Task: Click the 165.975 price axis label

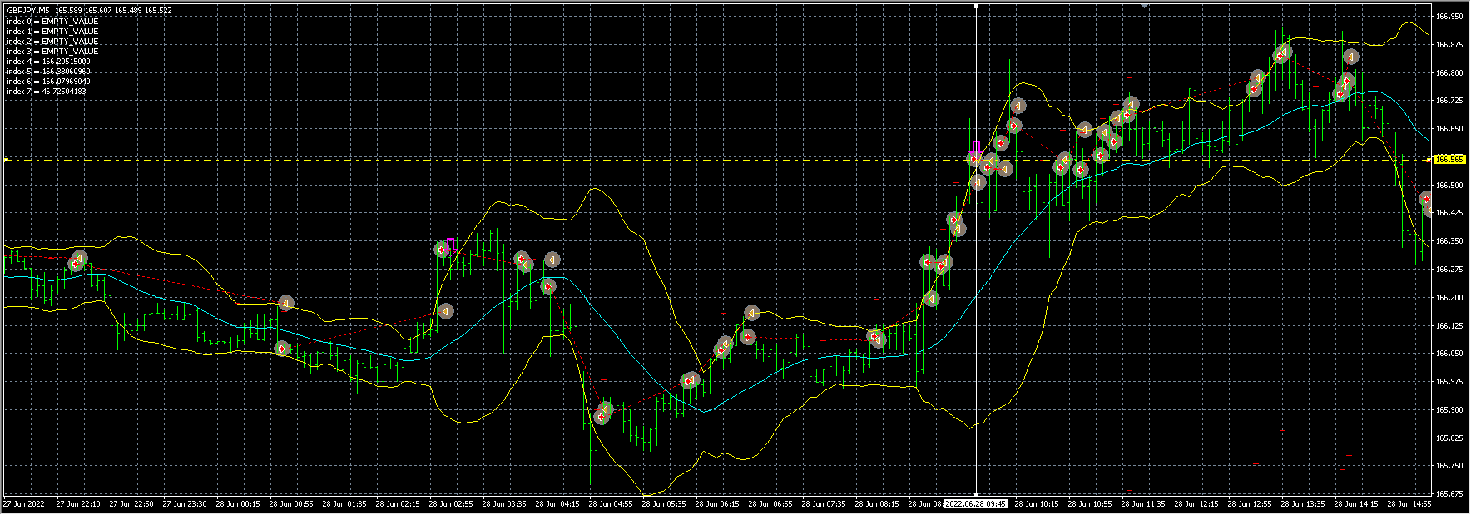Action: [1449, 382]
